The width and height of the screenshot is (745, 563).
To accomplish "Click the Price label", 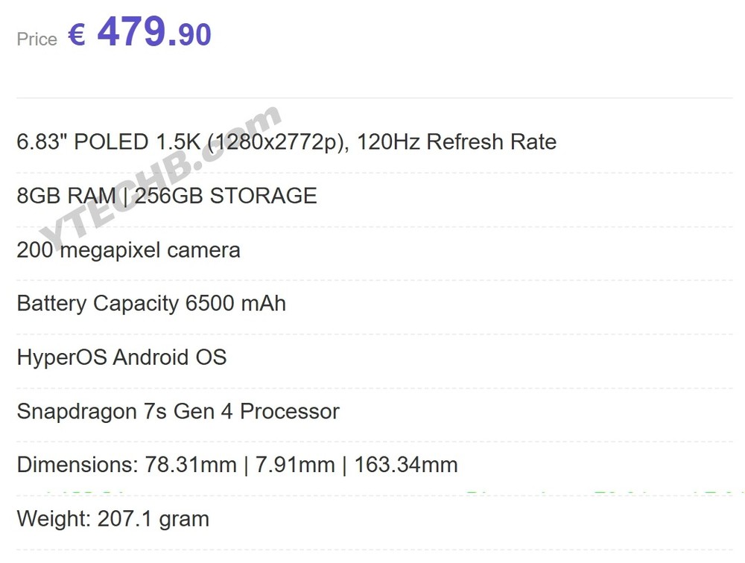I will pyautogui.click(x=37, y=39).
